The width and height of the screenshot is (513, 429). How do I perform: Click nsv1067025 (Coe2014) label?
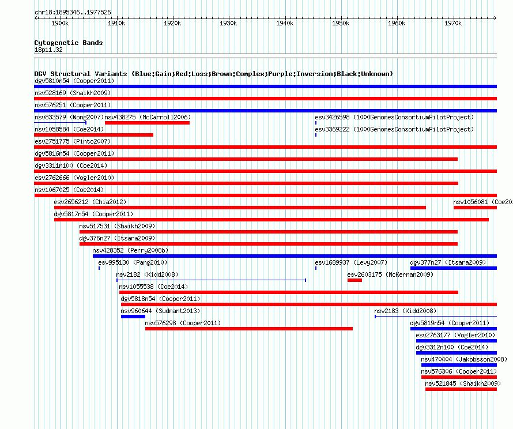pos(69,190)
